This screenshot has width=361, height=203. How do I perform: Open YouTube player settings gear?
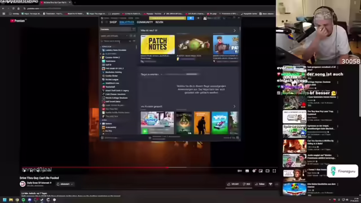[254, 171]
